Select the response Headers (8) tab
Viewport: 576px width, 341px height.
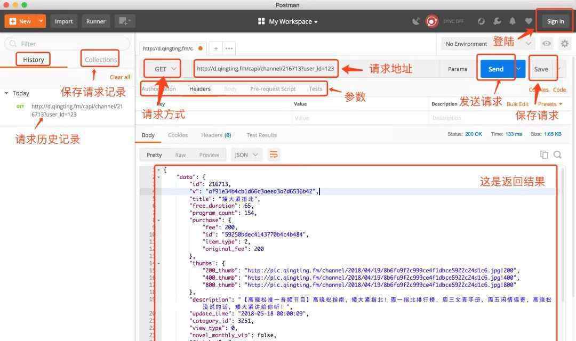(x=216, y=135)
